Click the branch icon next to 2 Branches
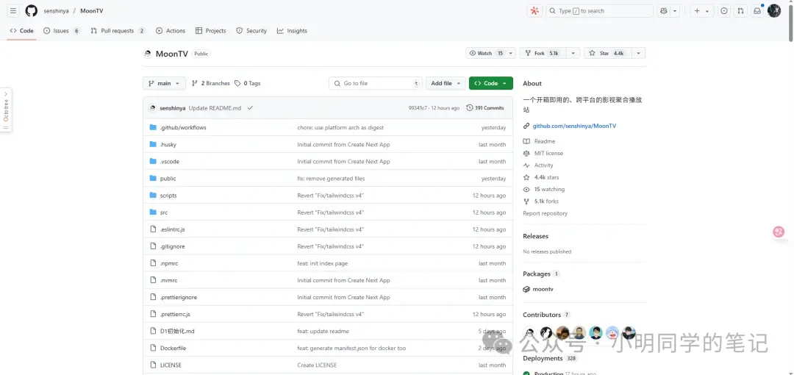 coord(194,83)
